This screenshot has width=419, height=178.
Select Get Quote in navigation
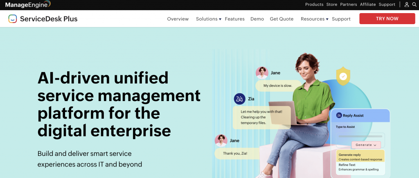point(282,19)
